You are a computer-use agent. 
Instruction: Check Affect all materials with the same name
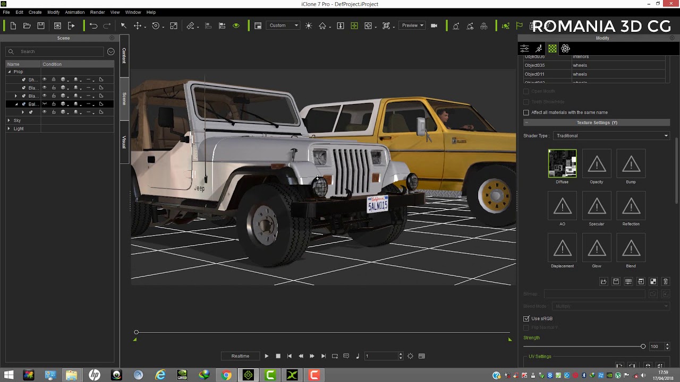(526, 112)
